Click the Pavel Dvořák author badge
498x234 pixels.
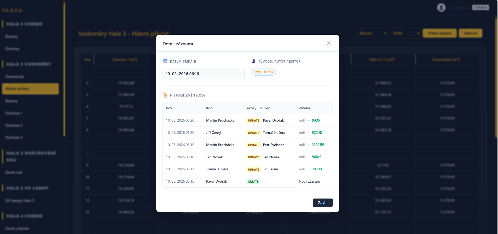click(x=263, y=72)
